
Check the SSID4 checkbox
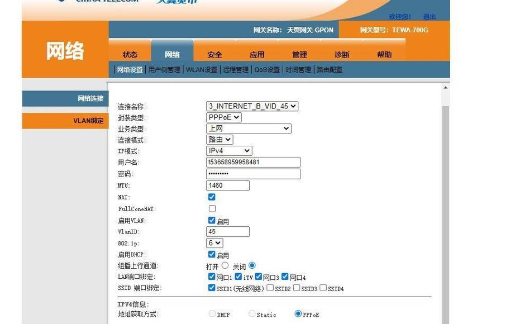click(323, 288)
